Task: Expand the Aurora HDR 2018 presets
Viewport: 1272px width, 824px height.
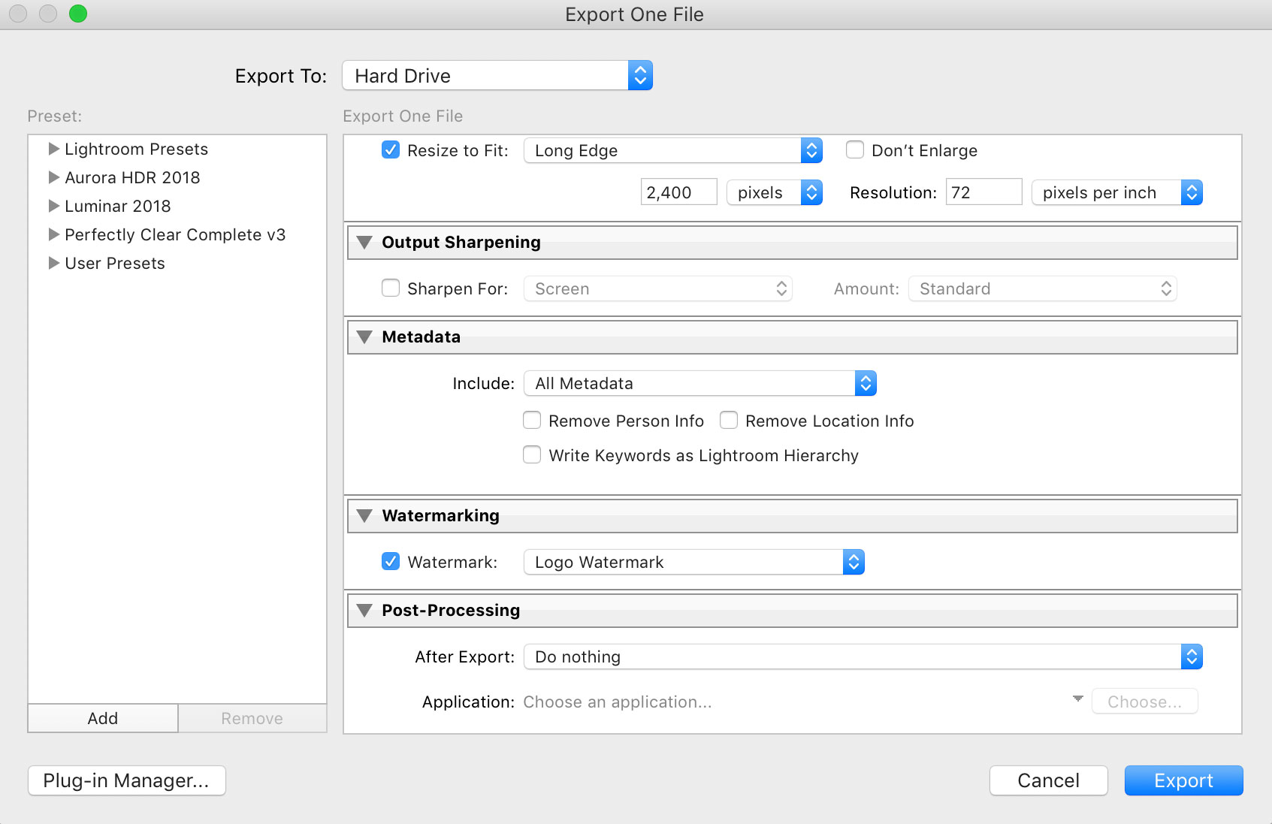Action: [x=53, y=177]
